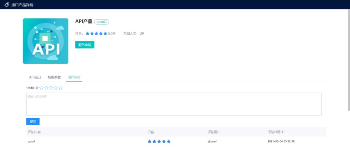Image resolution: width=350 pixels, height=164 pixels.
Task: Rate four stars in click-to-rate row
Action: (56, 88)
